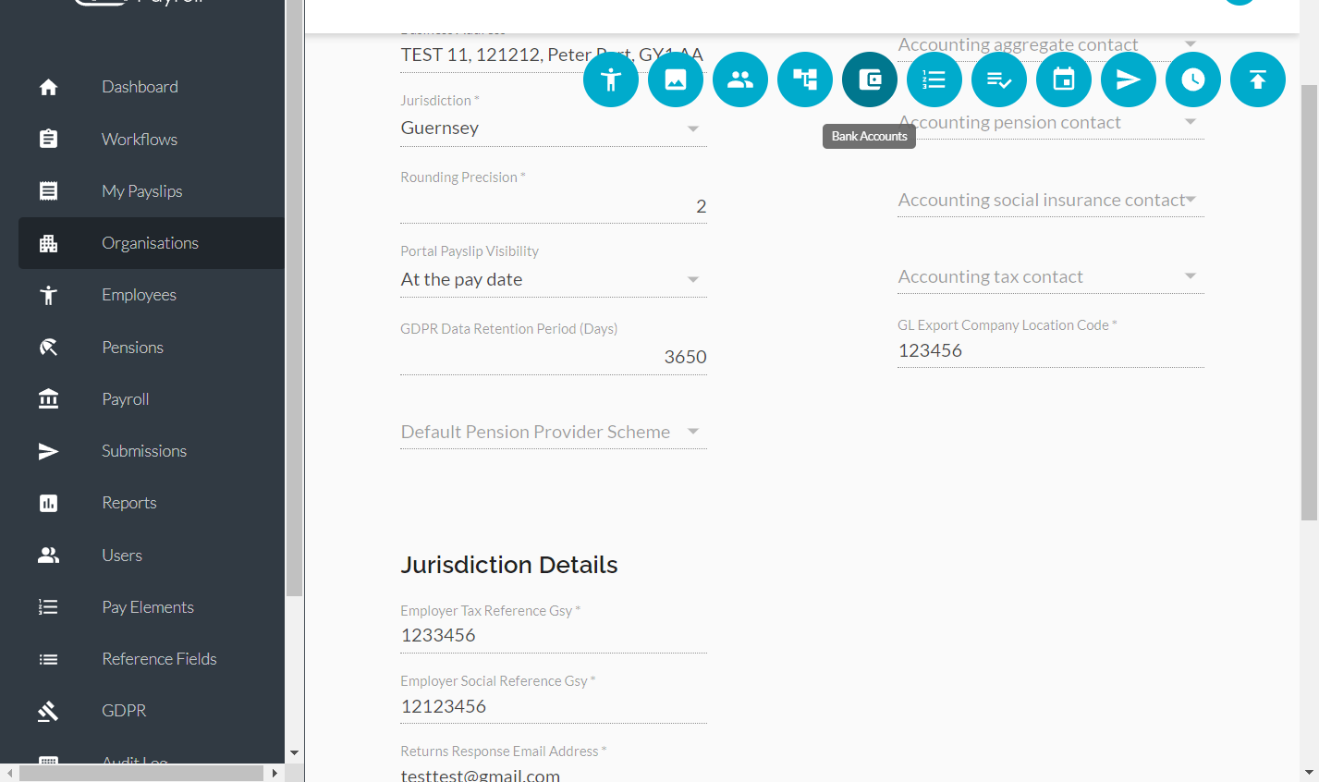This screenshot has width=1319, height=782.
Task: Click the GDPR gavel icon in sidebar
Action: [49, 711]
